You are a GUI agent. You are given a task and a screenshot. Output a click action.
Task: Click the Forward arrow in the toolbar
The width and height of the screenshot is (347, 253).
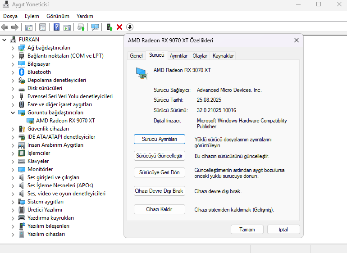(15, 27)
